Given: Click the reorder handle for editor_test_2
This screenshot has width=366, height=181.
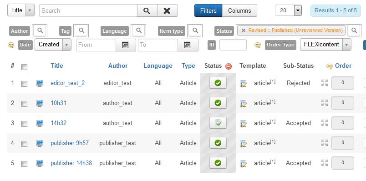Looking at the screenshot, I should click(325, 83).
